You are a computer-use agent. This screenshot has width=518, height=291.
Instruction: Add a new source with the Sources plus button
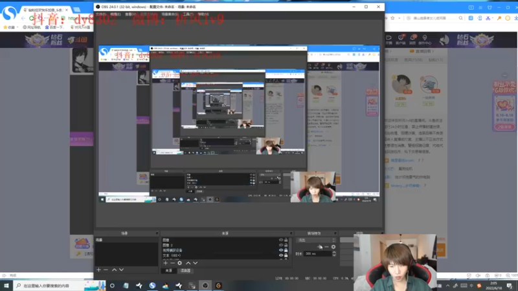point(166,263)
